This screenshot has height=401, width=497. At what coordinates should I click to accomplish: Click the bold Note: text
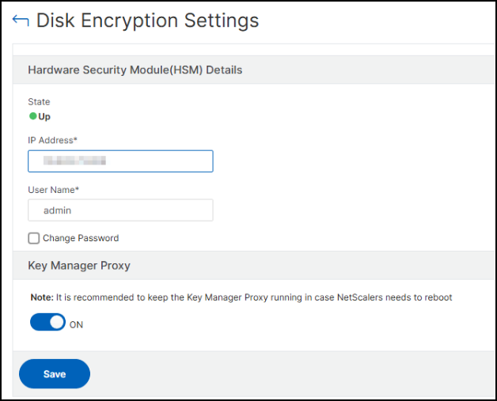[x=40, y=297]
